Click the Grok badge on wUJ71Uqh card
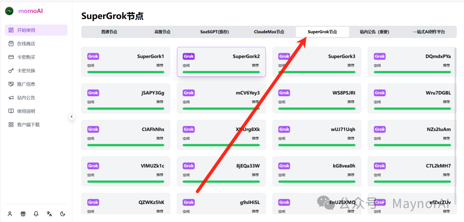This screenshot has height=222, width=464. coord(284,129)
